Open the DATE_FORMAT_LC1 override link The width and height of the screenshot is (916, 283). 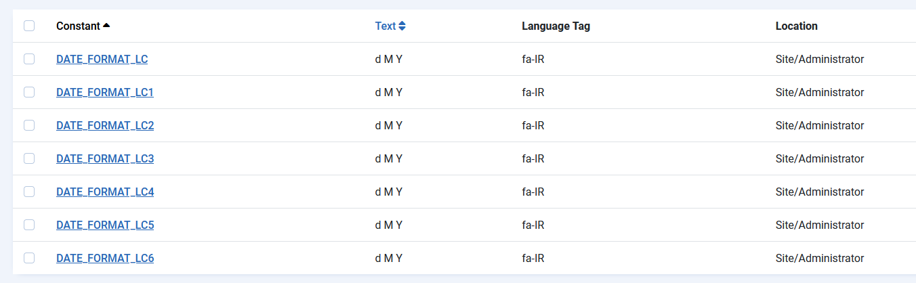tap(105, 92)
